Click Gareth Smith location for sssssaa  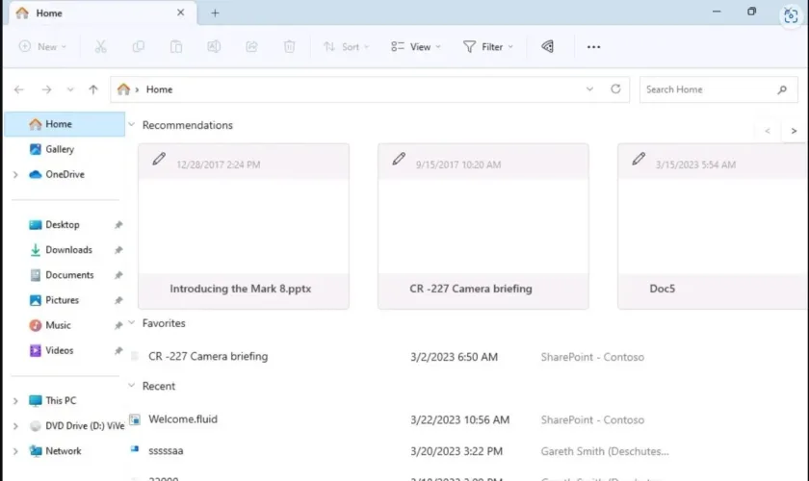(605, 451)
